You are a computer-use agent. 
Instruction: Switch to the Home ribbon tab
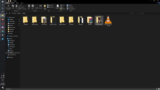point(12,3)
